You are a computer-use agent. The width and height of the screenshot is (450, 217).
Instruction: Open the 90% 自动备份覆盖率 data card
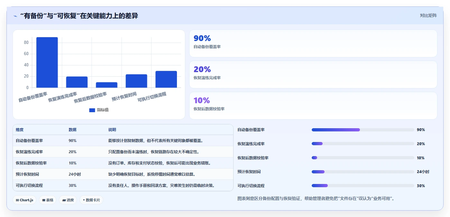click(313, 44)
